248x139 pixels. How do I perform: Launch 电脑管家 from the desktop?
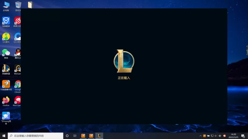(6, 22)
